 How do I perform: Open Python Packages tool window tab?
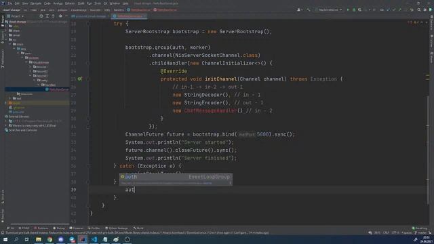[x=117, y=228]
